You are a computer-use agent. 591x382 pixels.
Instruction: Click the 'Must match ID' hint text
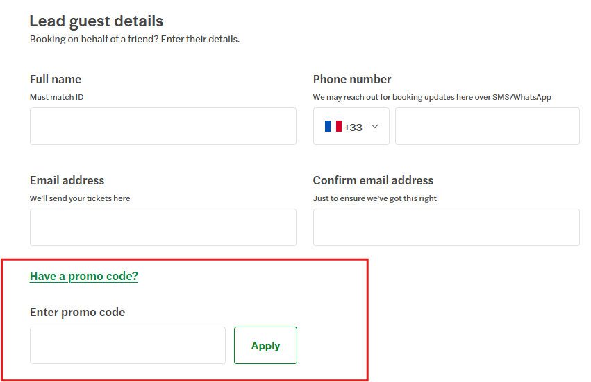pos(57,97)
